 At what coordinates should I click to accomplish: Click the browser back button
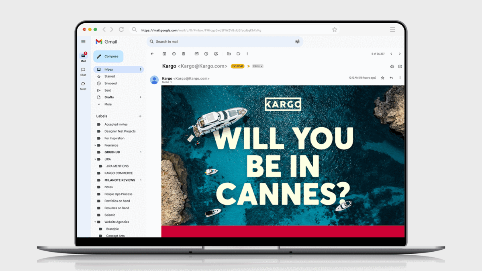coord(104,30)
